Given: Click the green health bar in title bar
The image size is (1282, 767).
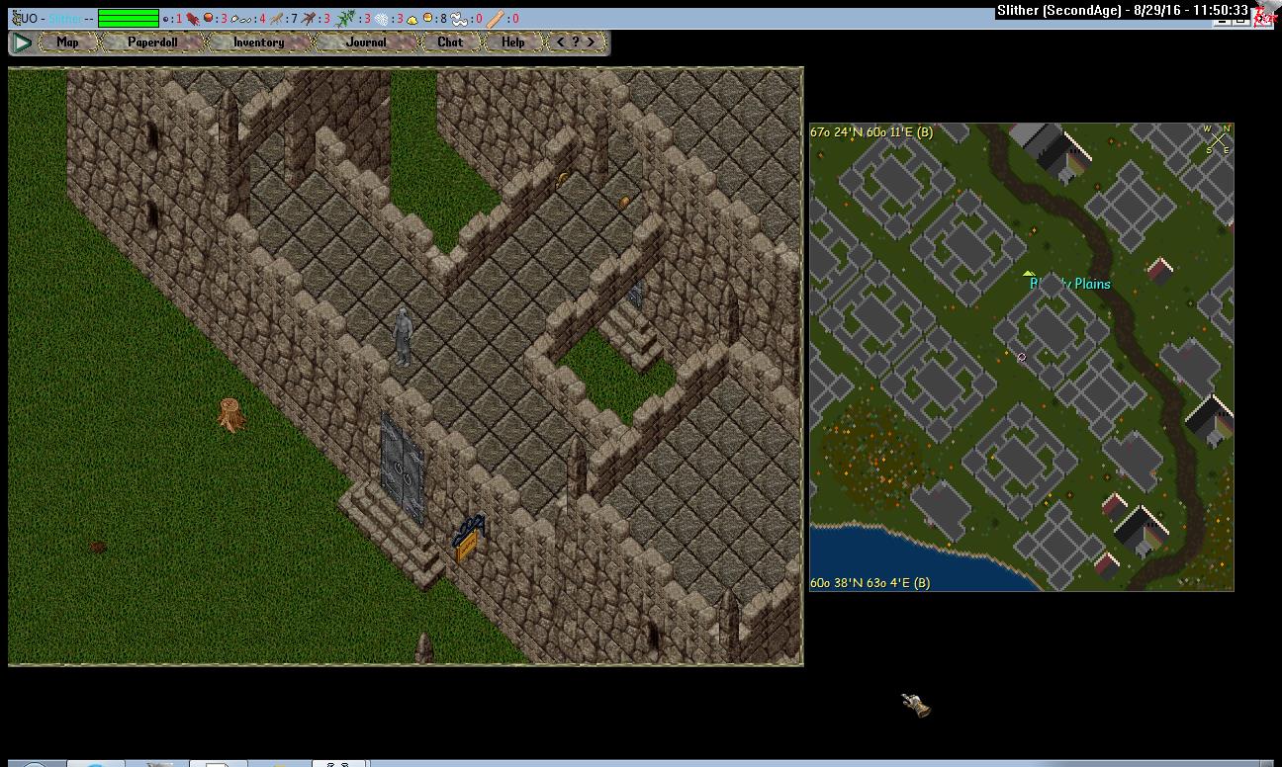Looking at the screenshot, I should [128, 18].
